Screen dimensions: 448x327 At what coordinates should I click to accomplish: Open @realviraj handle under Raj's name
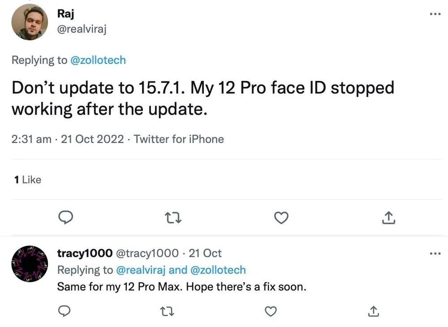(x=81, y=29)
